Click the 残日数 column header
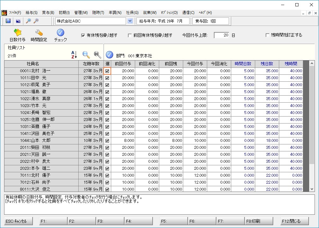The image size is (319, 228). point(267,64)
